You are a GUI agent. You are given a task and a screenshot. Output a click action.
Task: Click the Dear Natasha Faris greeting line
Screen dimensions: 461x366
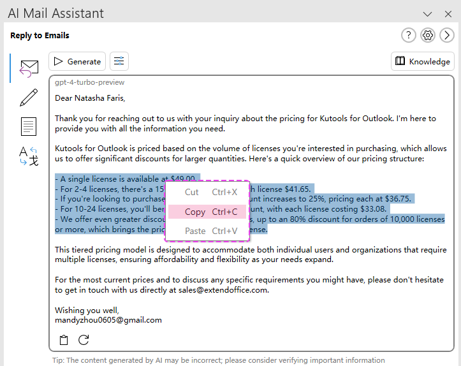(90, 98)
